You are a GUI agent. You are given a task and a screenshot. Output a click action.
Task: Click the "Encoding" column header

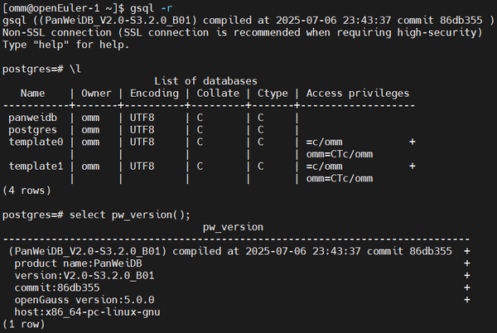[x=155, y=93]
